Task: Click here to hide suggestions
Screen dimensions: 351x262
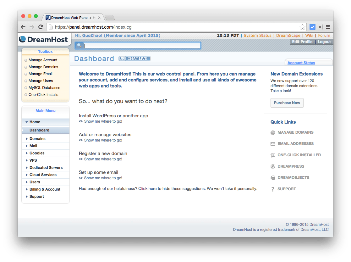Action: click(147, 188)
